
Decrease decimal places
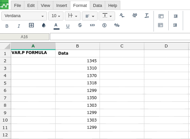point(122,15)
